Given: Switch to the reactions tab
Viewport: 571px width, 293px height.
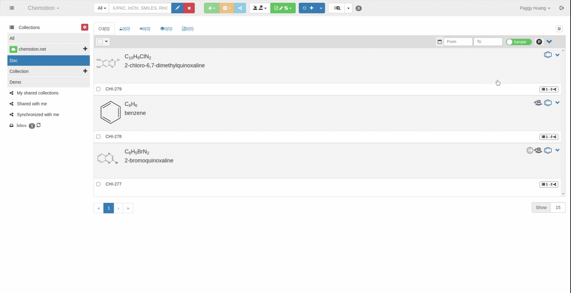Looking at the screenshot, I should coord(125,28).
